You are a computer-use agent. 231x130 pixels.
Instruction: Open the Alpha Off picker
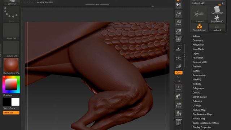11,31
